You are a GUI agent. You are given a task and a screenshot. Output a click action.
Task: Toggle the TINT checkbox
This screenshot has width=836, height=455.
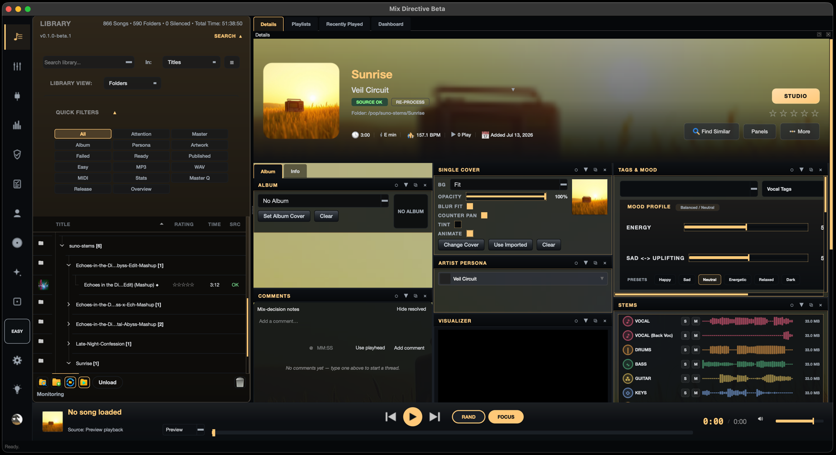coord(458,225)
